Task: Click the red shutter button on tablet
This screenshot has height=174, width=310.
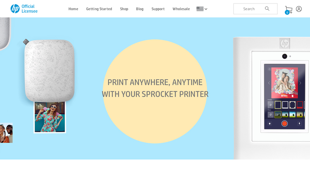Action: point(284,123)
